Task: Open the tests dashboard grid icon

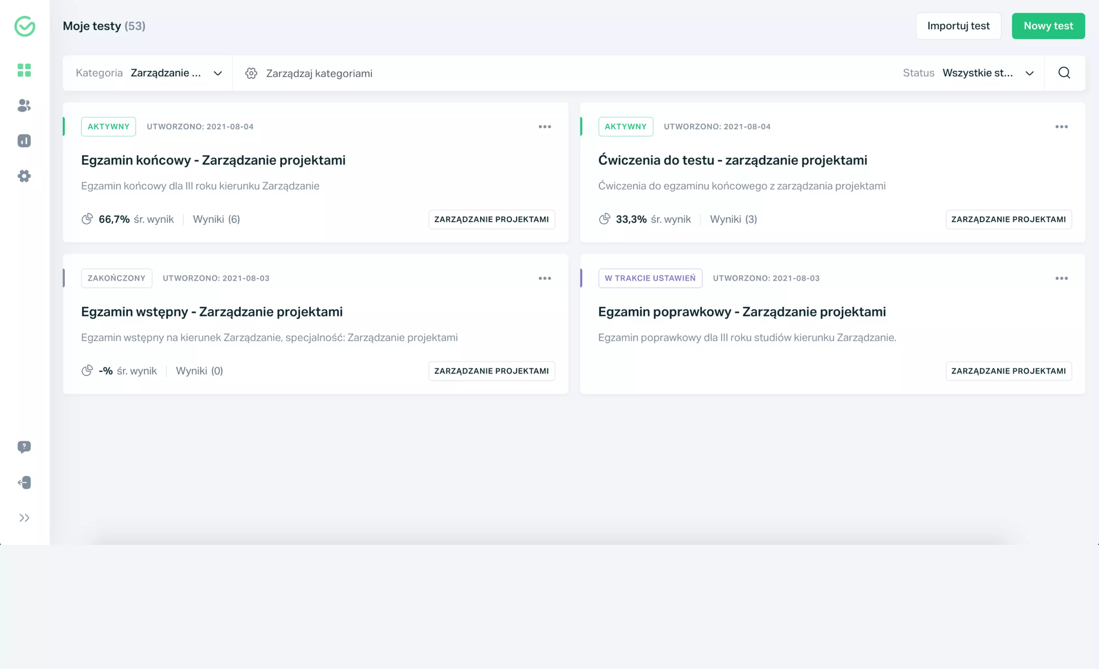Action: pyautogui.click(x=24, y=70)
